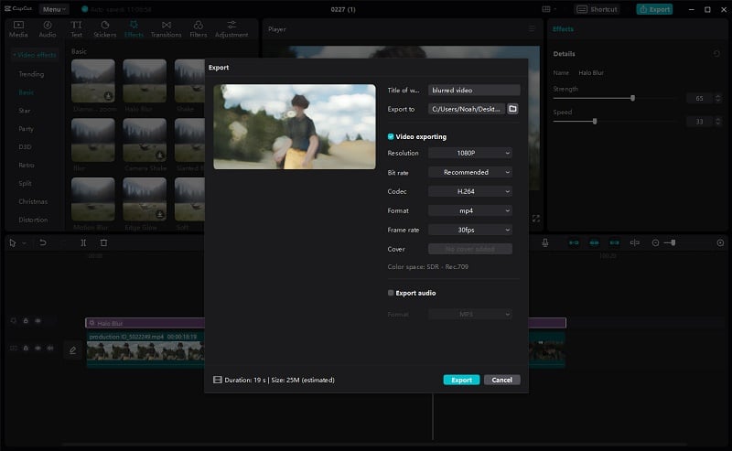Open the Codec H.264 dropdown
Viewport: 732px width, 451px height.
click(470, 191)
